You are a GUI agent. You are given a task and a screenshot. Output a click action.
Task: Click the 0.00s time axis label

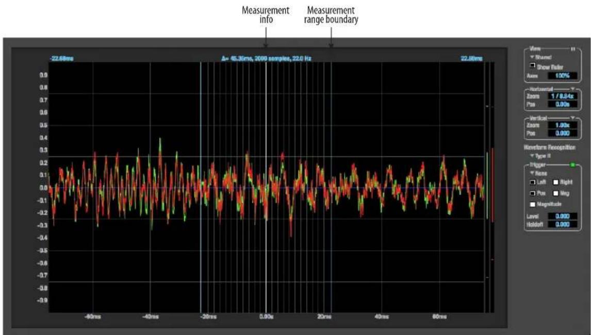point(266,316)
